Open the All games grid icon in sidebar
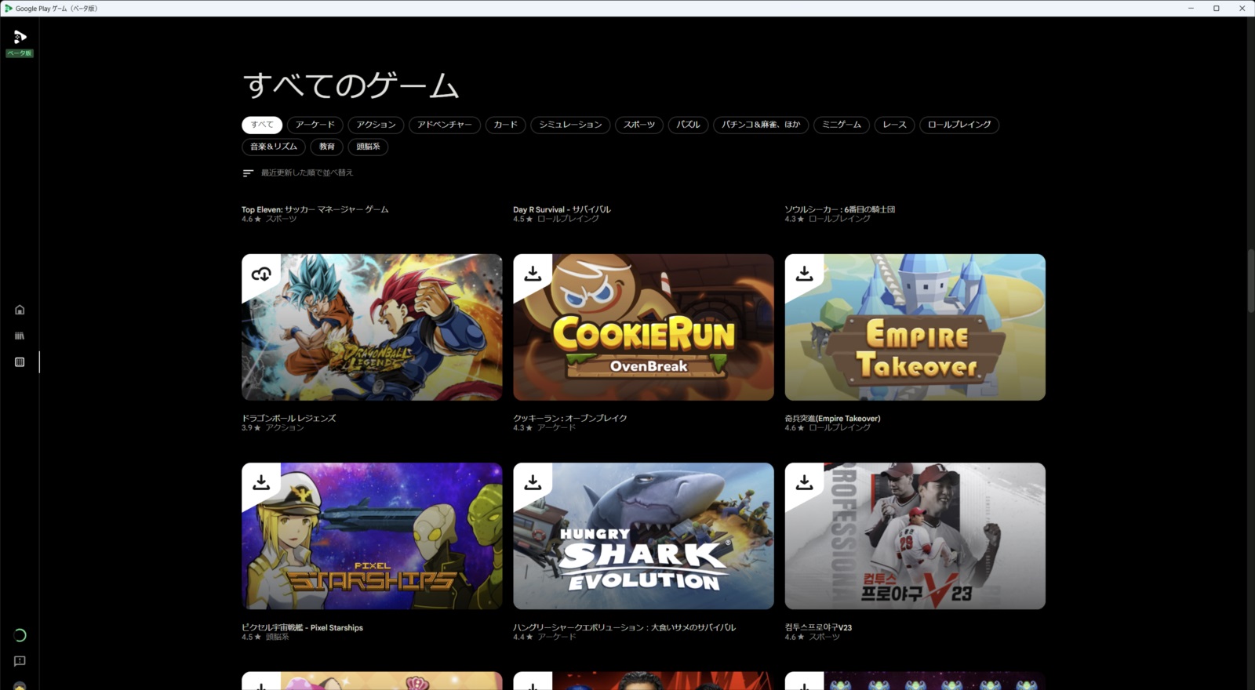The height and width of the screenshot is (690, 1255). tap(20, 362)
